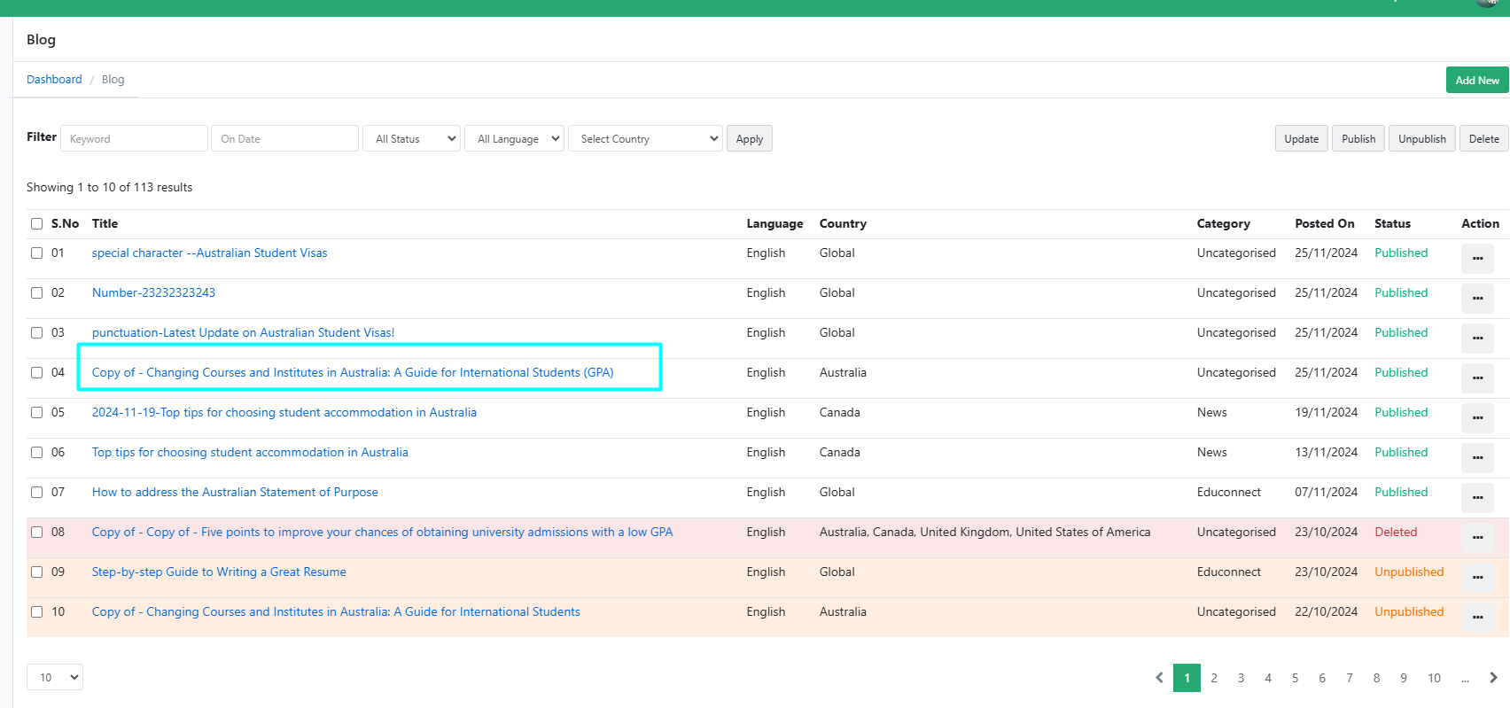Open three-dot menu for row 10

(1476, 617)
